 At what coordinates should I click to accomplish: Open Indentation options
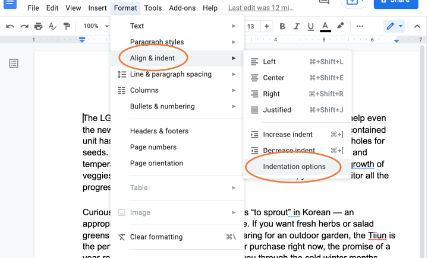tap(297, 167)
